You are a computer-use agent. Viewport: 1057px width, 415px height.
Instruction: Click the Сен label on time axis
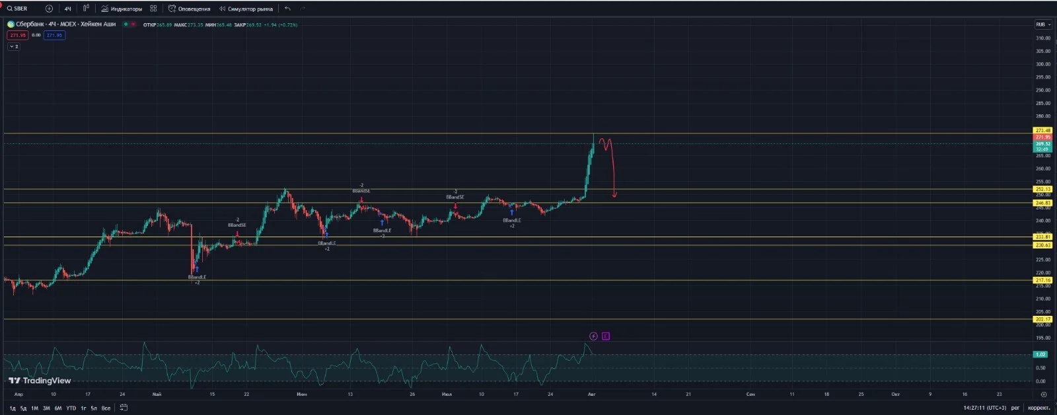[x=750, y=394]
